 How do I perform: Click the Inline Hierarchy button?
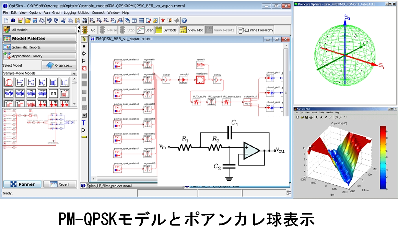[x=256, y=30]
